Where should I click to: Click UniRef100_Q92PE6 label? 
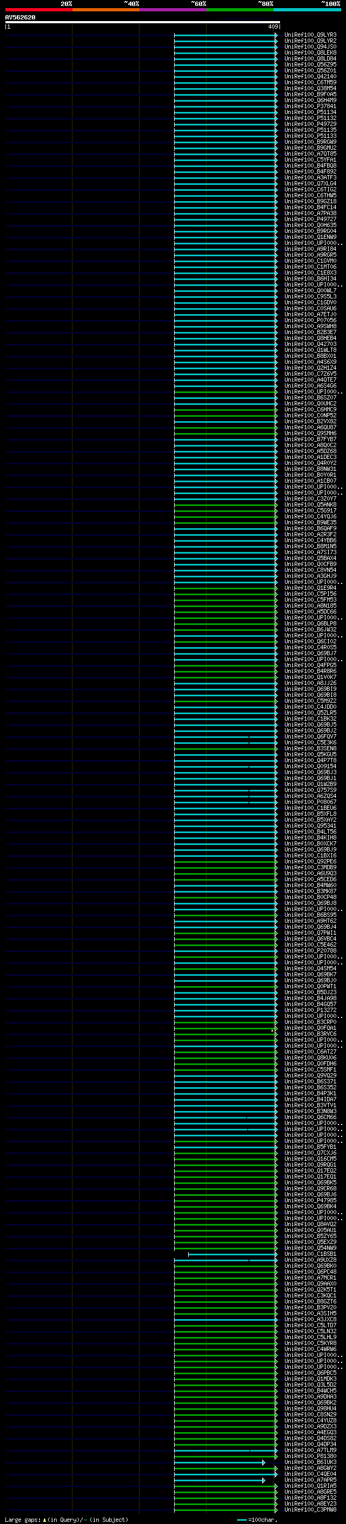coord(310,861)
